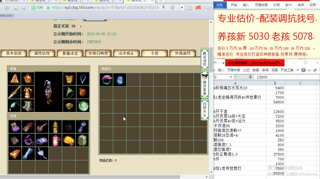The height and width of the screenshot is (179, 320).
Task: Click the web page horizontal scrollbar
Action: click(x=90, y=177)
